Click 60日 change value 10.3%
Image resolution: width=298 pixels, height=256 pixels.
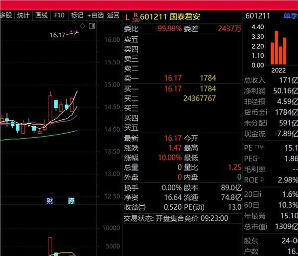point(288,205)
